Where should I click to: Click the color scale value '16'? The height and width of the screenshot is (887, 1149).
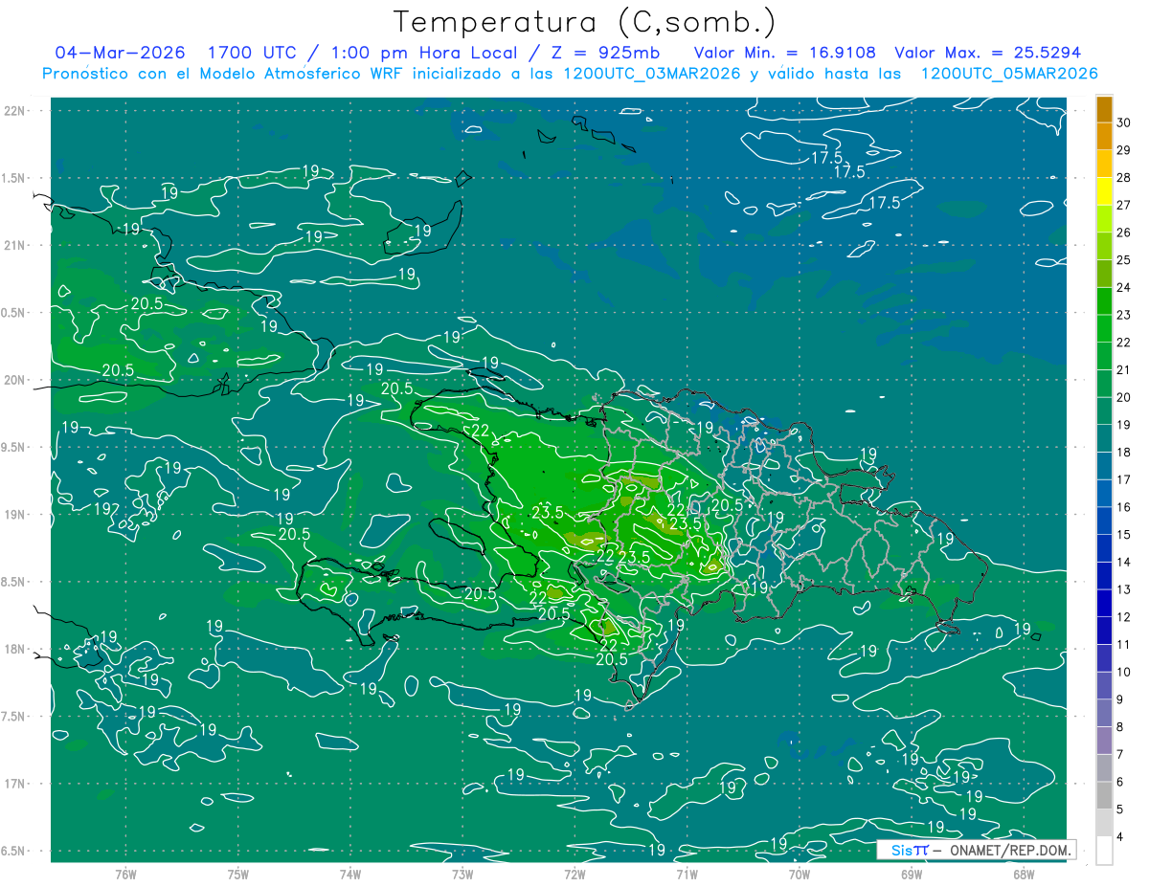click(x=1125, y=507)
